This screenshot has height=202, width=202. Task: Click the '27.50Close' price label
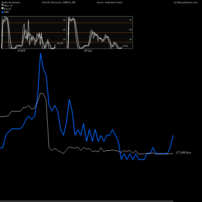pos(183,153)
